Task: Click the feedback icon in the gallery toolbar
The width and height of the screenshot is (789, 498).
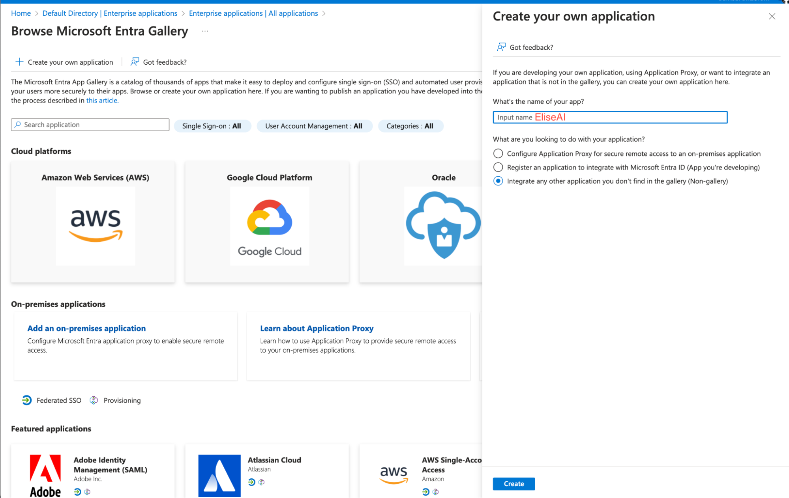Action: 135,62
